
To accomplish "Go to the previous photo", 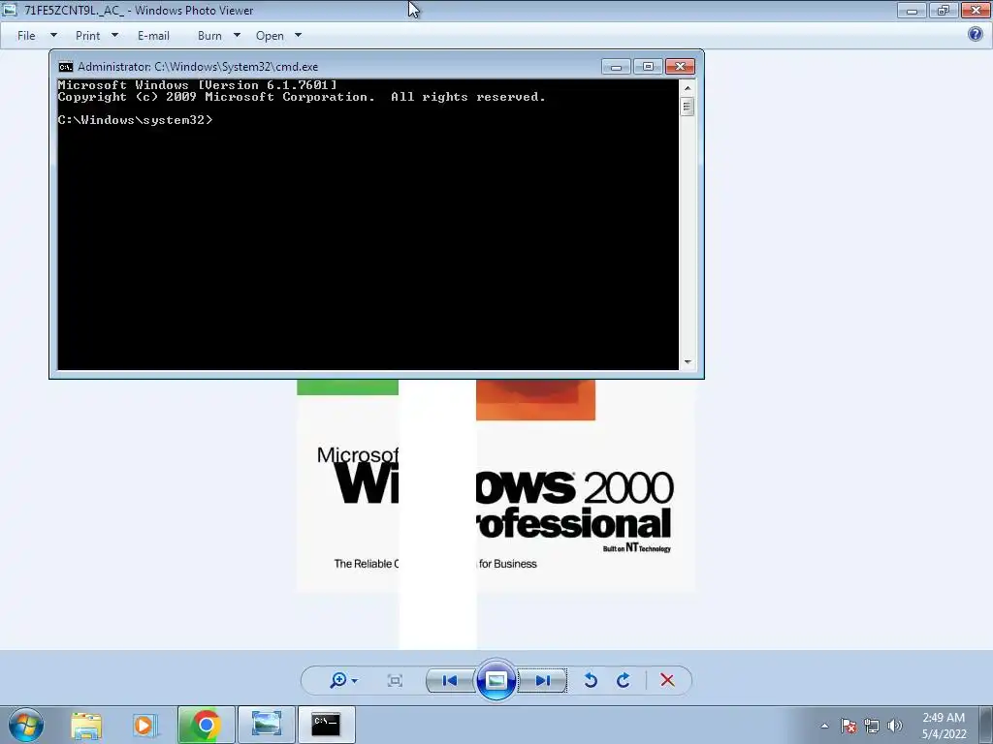I will 450,681.
